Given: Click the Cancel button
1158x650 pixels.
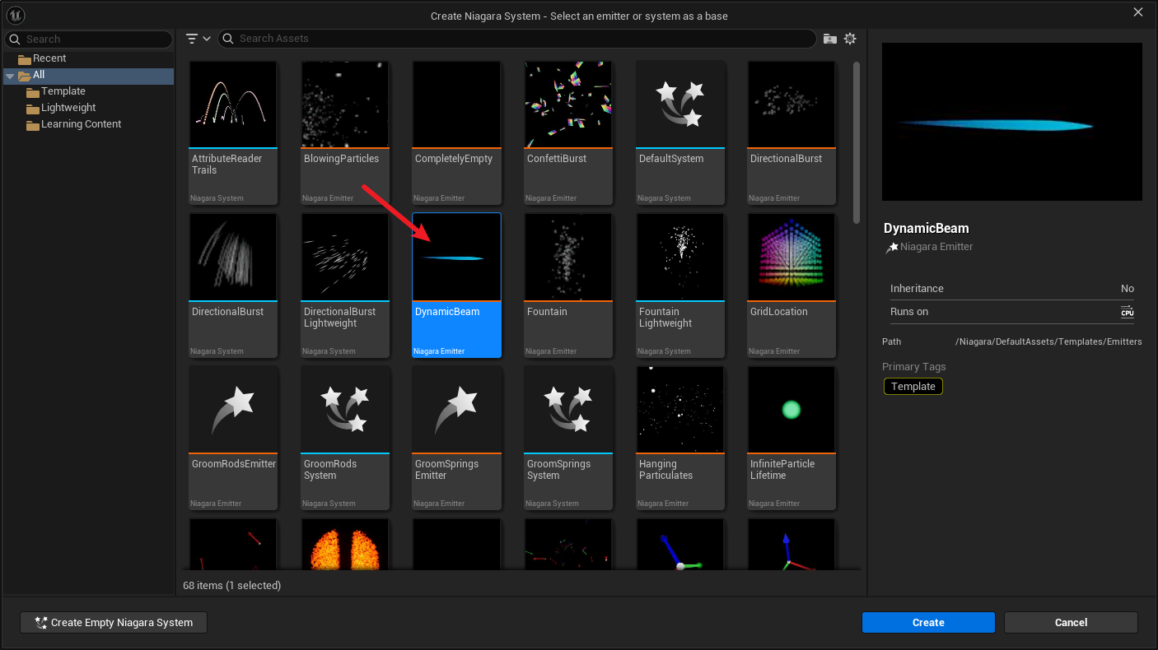Looking at the screenshot, I should (x=1071, y=623).
